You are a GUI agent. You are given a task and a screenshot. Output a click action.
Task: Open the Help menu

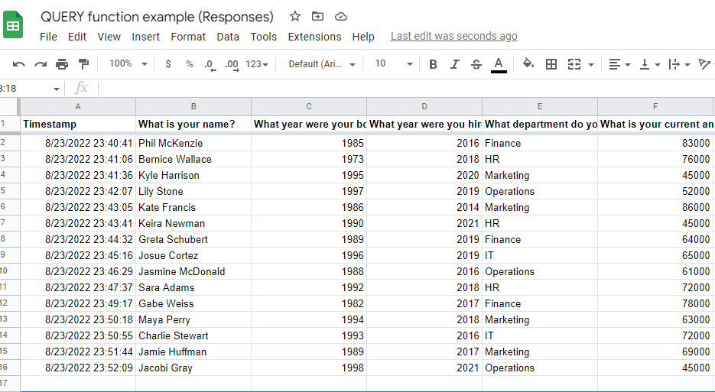(x=363, y=37)
